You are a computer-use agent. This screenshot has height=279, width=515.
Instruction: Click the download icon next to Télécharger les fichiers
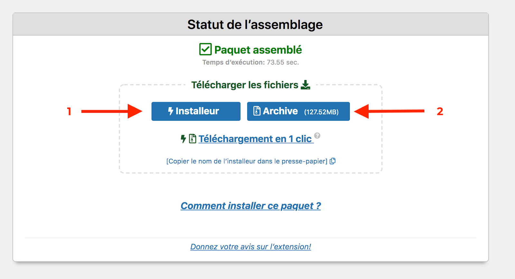tap(305, 85)
